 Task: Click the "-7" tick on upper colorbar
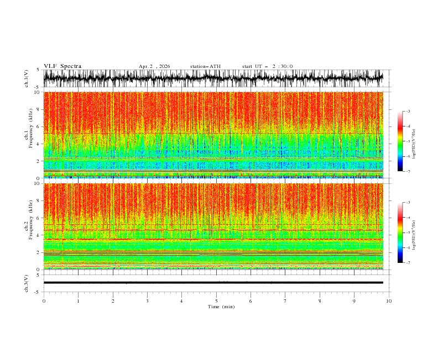pos(408,171)
